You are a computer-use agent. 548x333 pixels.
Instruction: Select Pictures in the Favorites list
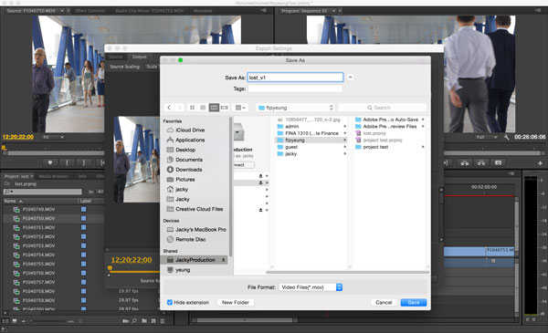[181, 180]
